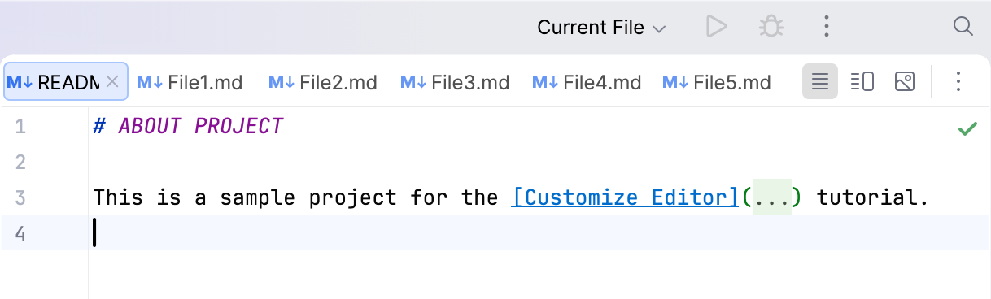The width and height of the screenshot is (991, 299).
Task: Switch to Preview-only view mode
Action: click(x=905, y=81)
